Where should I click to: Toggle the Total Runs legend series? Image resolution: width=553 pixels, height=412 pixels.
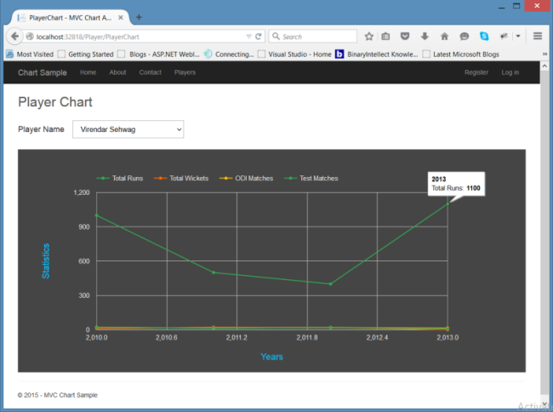coord(120,178)
